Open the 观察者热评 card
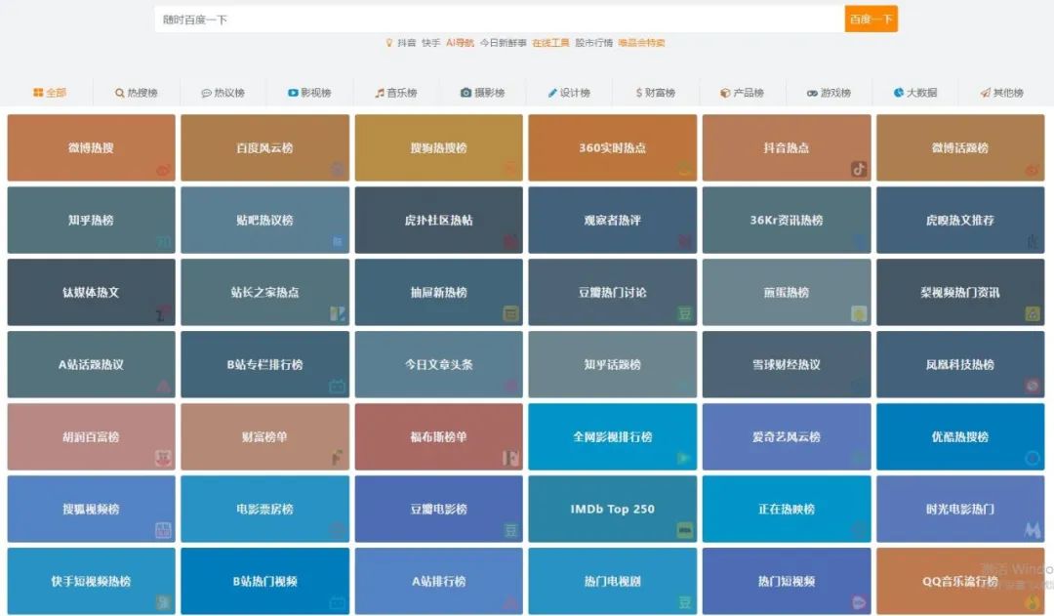The height and width of the screenshot is (616, 1054). [x=612, y=220]
